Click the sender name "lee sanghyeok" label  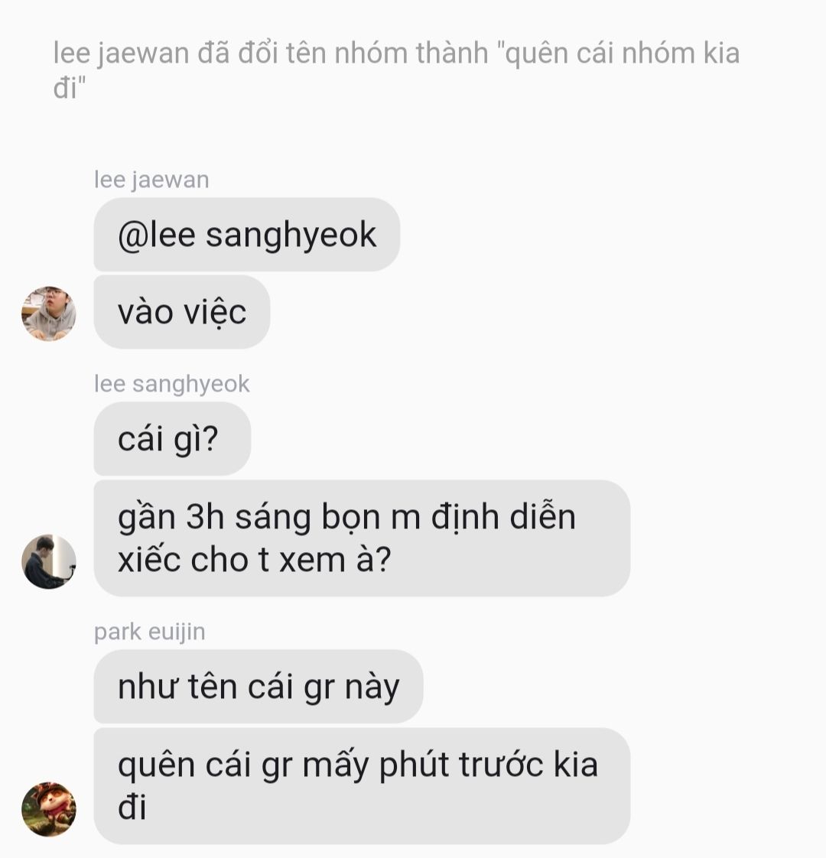point(172,384)
